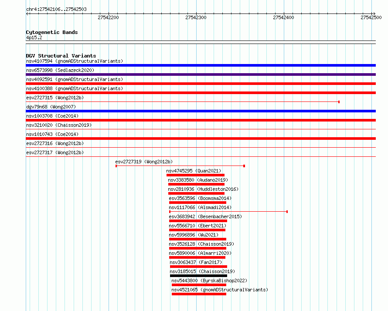The width and height of the screenshot is (388, 311).
Task: Open variant nsv6573998 (Sedlazeck2020)
Action: click(60, 70)
